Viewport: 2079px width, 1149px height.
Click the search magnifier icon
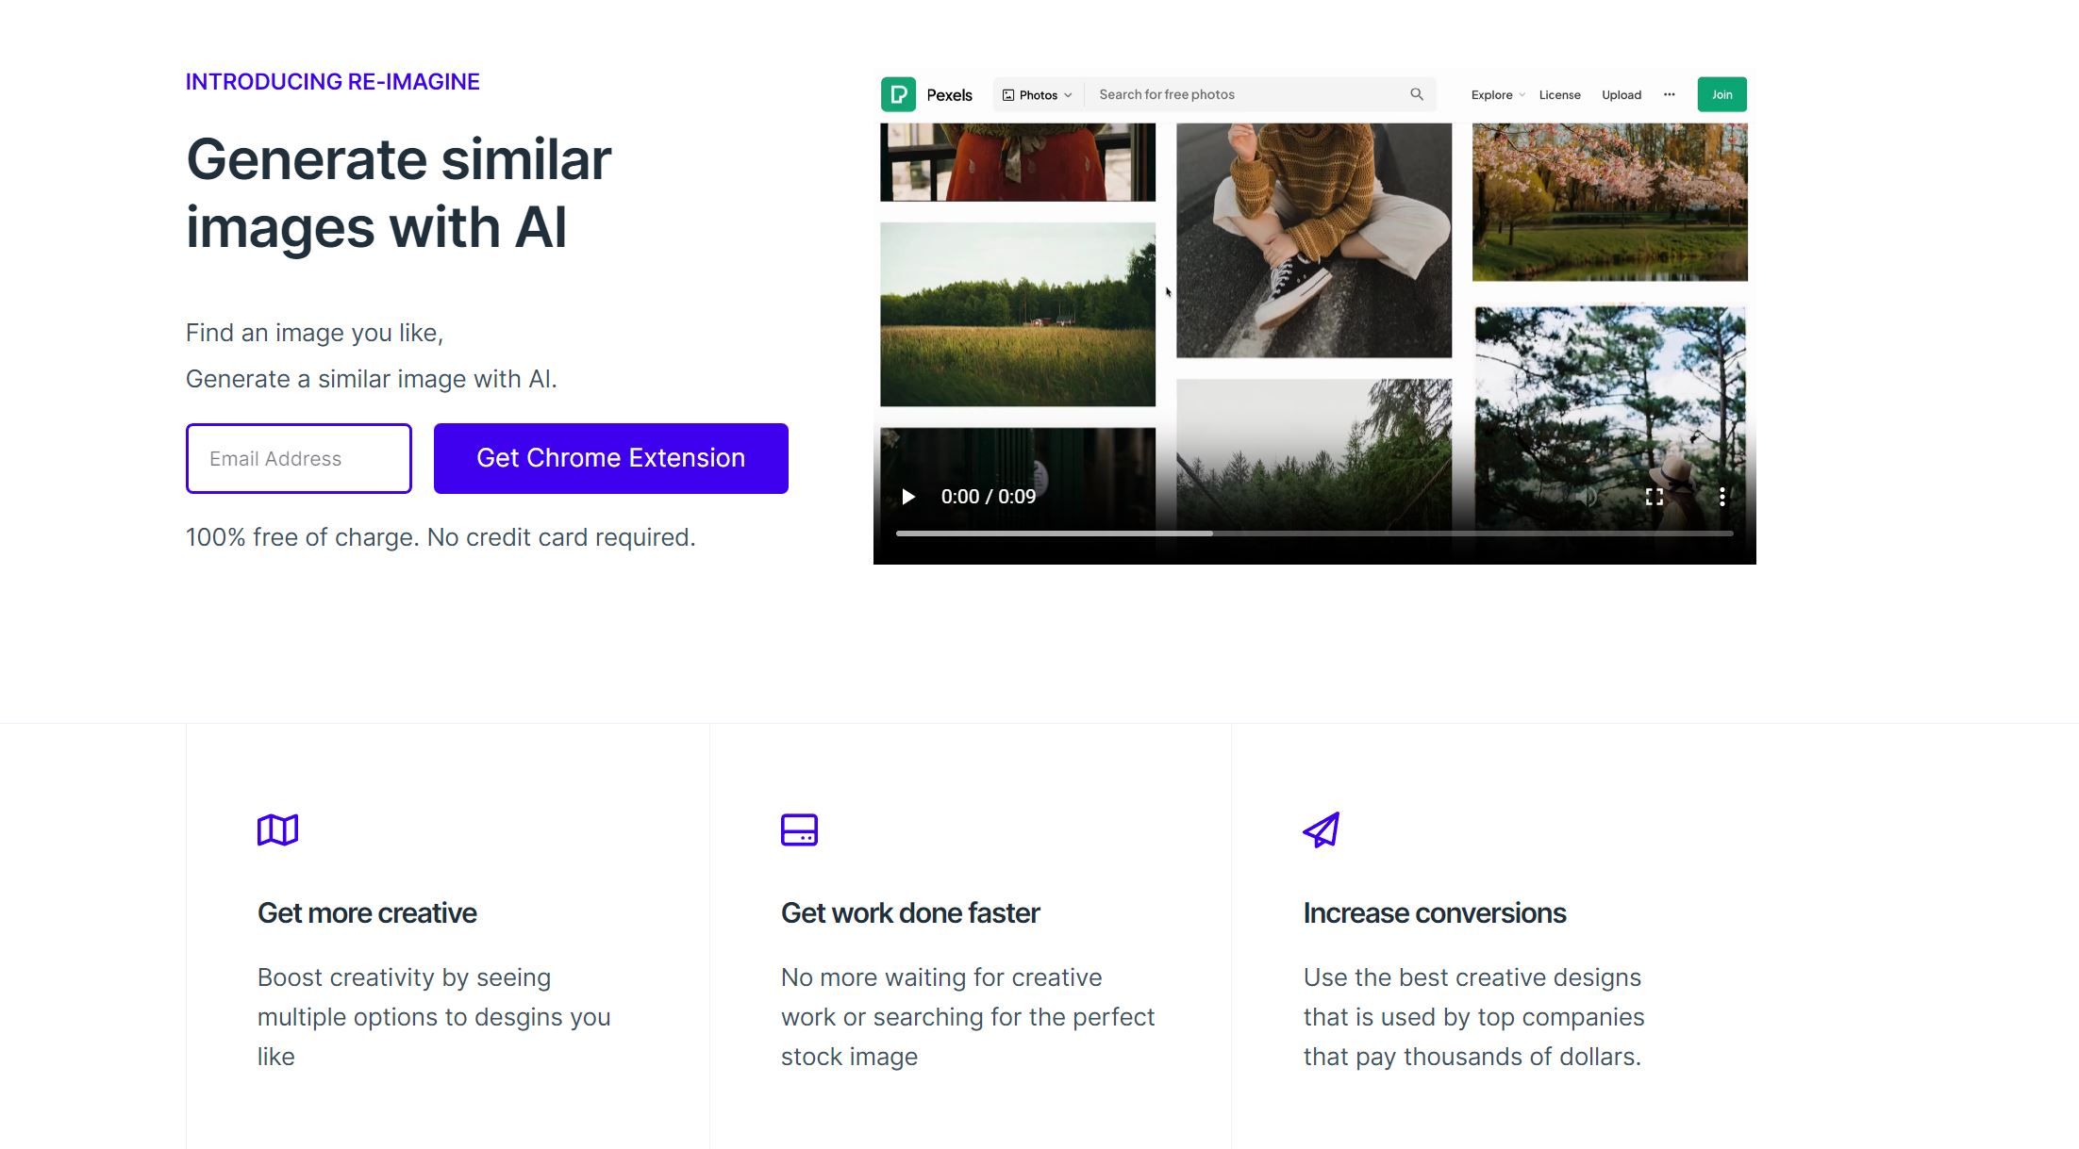click(1417, 93)
